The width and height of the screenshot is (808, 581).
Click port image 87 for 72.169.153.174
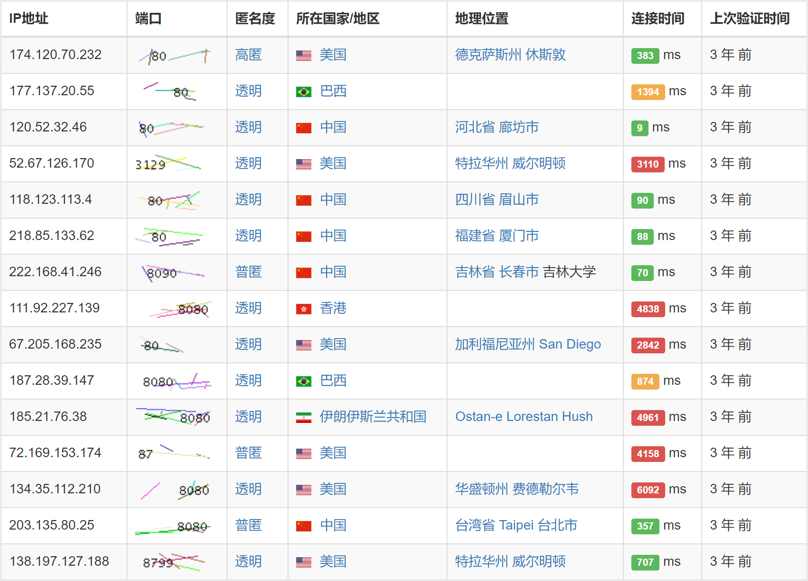pyautogui.click(x=173, y=452)
